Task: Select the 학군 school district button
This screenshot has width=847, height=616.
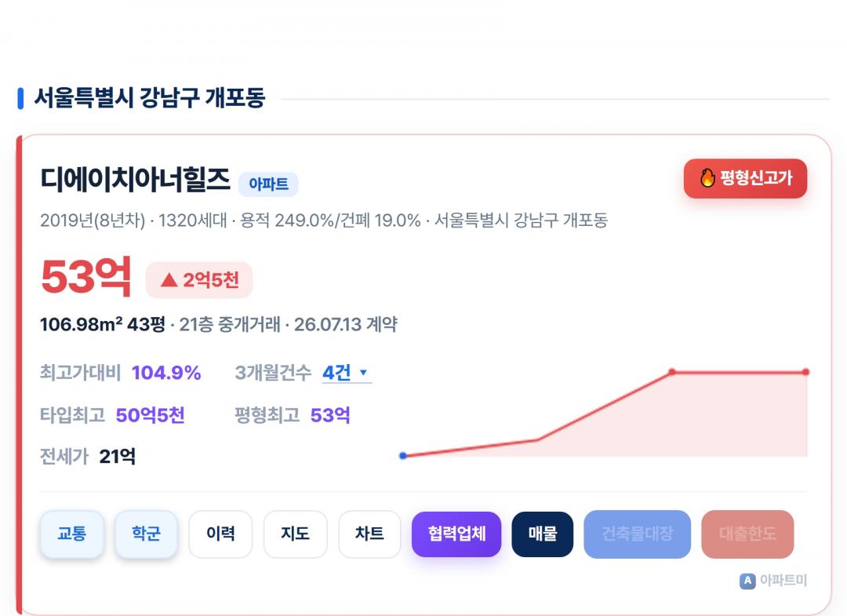Action: click(x=147, y=534)
